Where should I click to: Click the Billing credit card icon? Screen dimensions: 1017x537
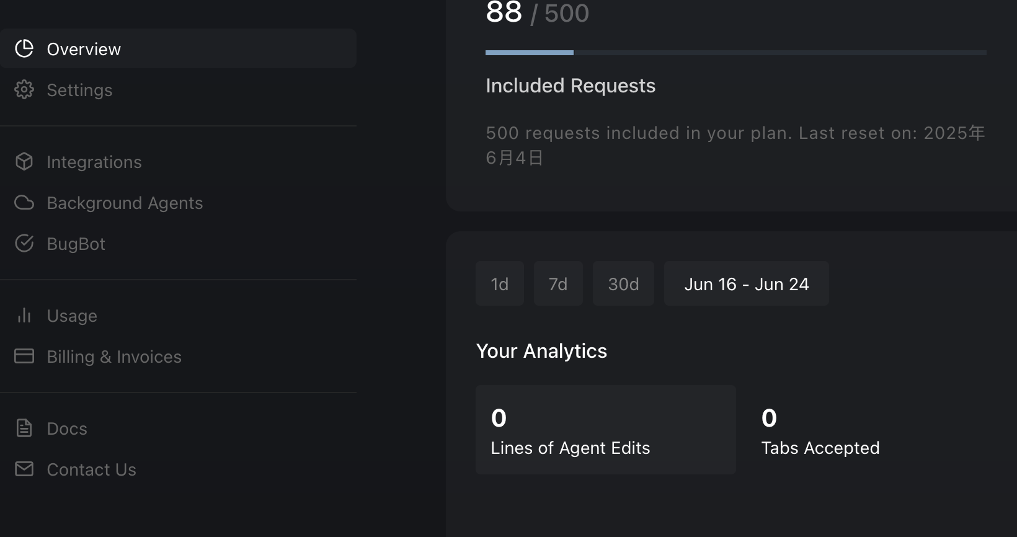coord(24,356)
